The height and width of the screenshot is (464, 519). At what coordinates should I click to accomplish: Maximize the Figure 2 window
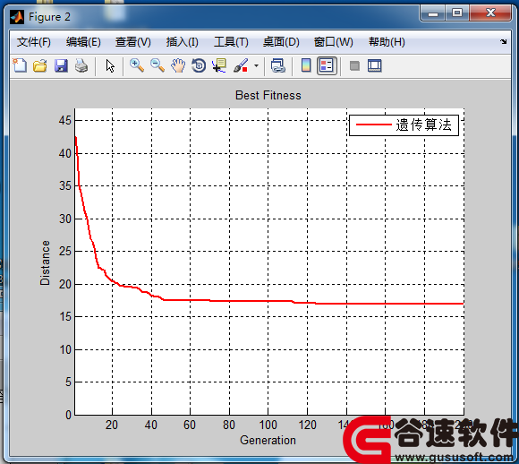tap(457, 13)
